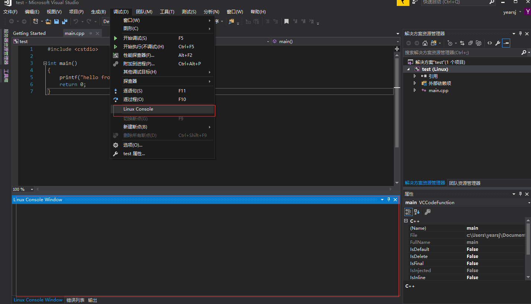Open the main VCCodeFunction object dropdown
The height and width of the screenshot is (304, 531).
click(529, 203)
